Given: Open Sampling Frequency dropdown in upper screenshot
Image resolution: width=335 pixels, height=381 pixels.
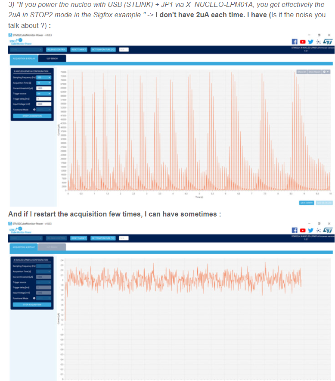Looking at the screenshot, I should 43,77.
